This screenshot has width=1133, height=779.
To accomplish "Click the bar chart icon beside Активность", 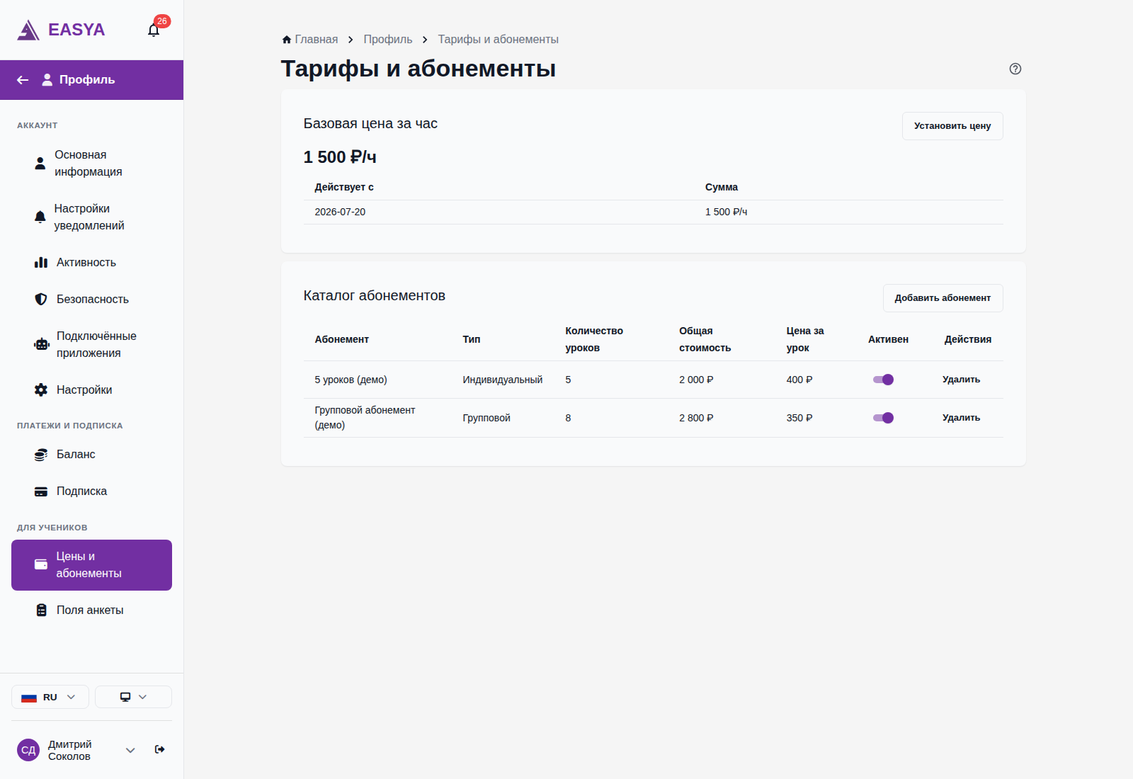I will point(41,263).
